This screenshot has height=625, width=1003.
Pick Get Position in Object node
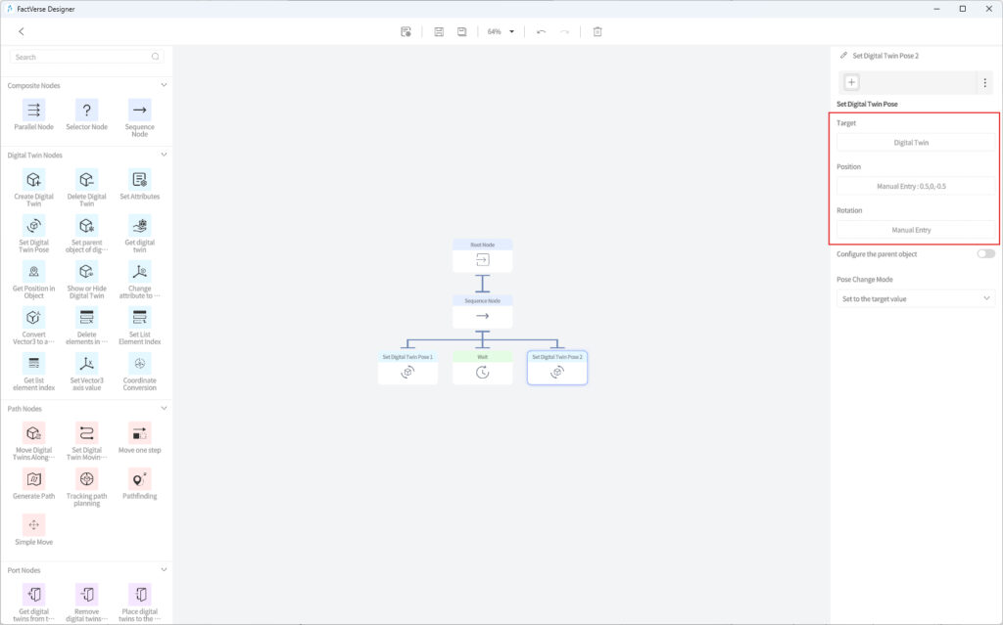[x=34, y=272]
